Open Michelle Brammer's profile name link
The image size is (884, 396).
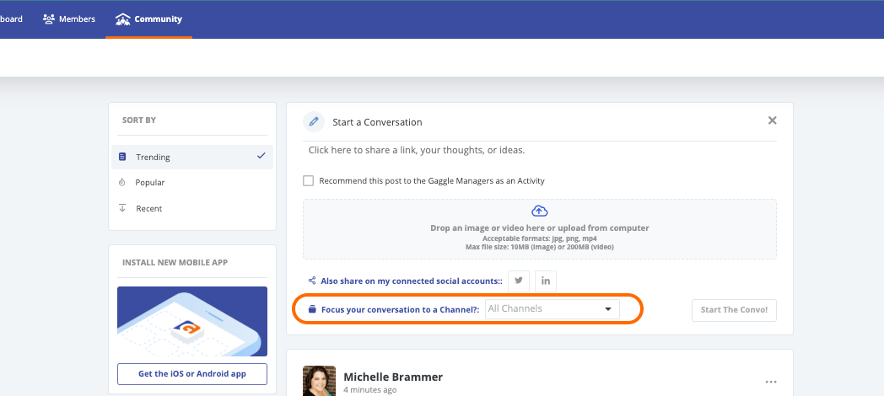point(393,377)
